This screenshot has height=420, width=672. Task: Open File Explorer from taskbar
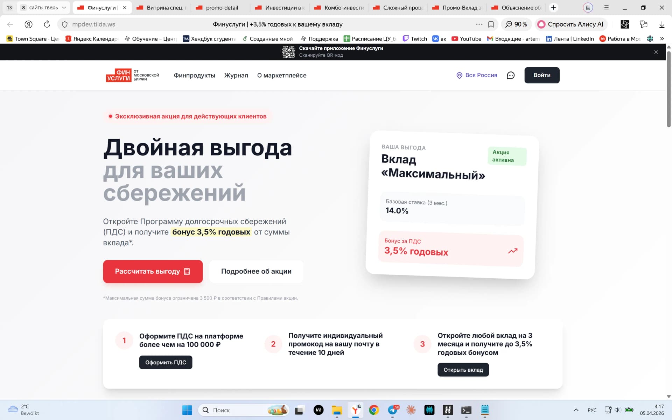click(337, 410)
